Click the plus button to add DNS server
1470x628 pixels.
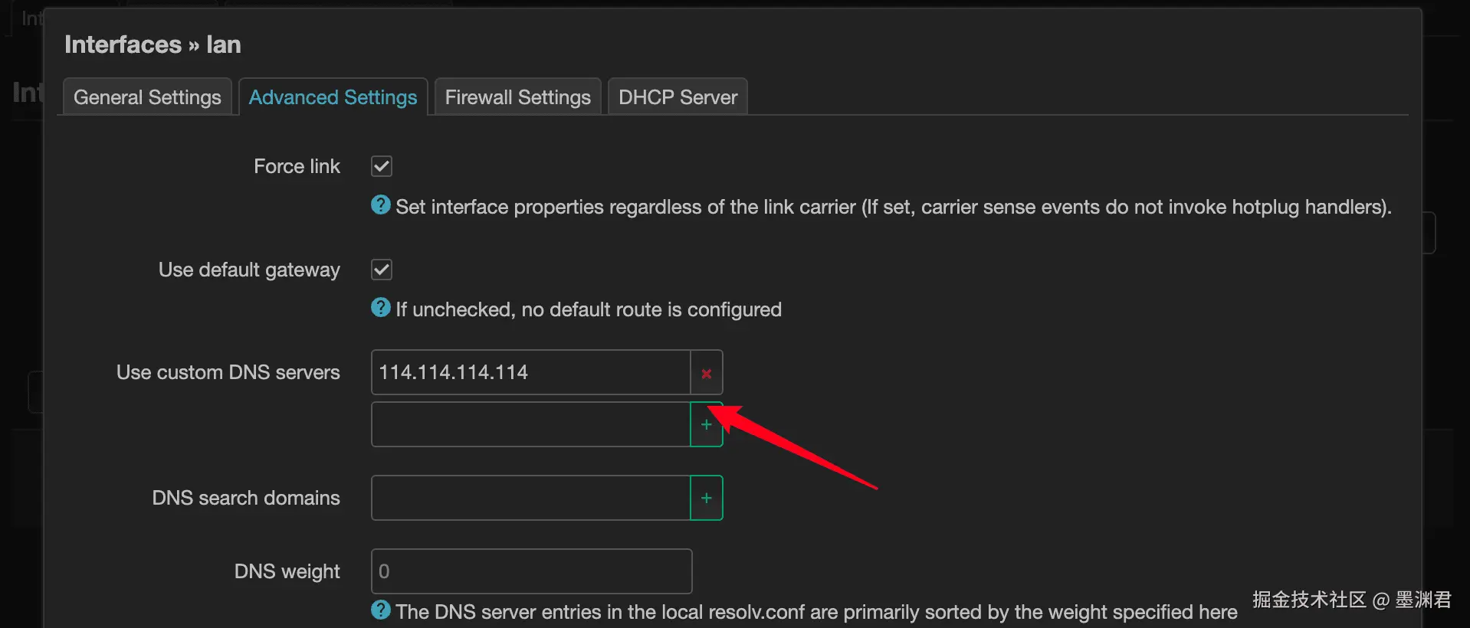(x=706, y=425)
